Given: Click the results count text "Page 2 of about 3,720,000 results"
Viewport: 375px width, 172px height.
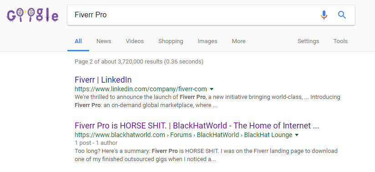Looking at the screenshot, I should tap(139, 62).
